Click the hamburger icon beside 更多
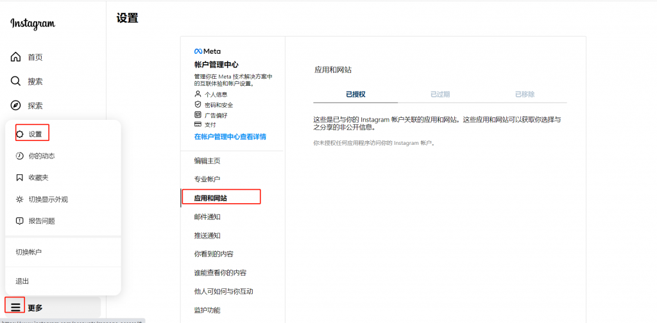 (x=15, y=308)
